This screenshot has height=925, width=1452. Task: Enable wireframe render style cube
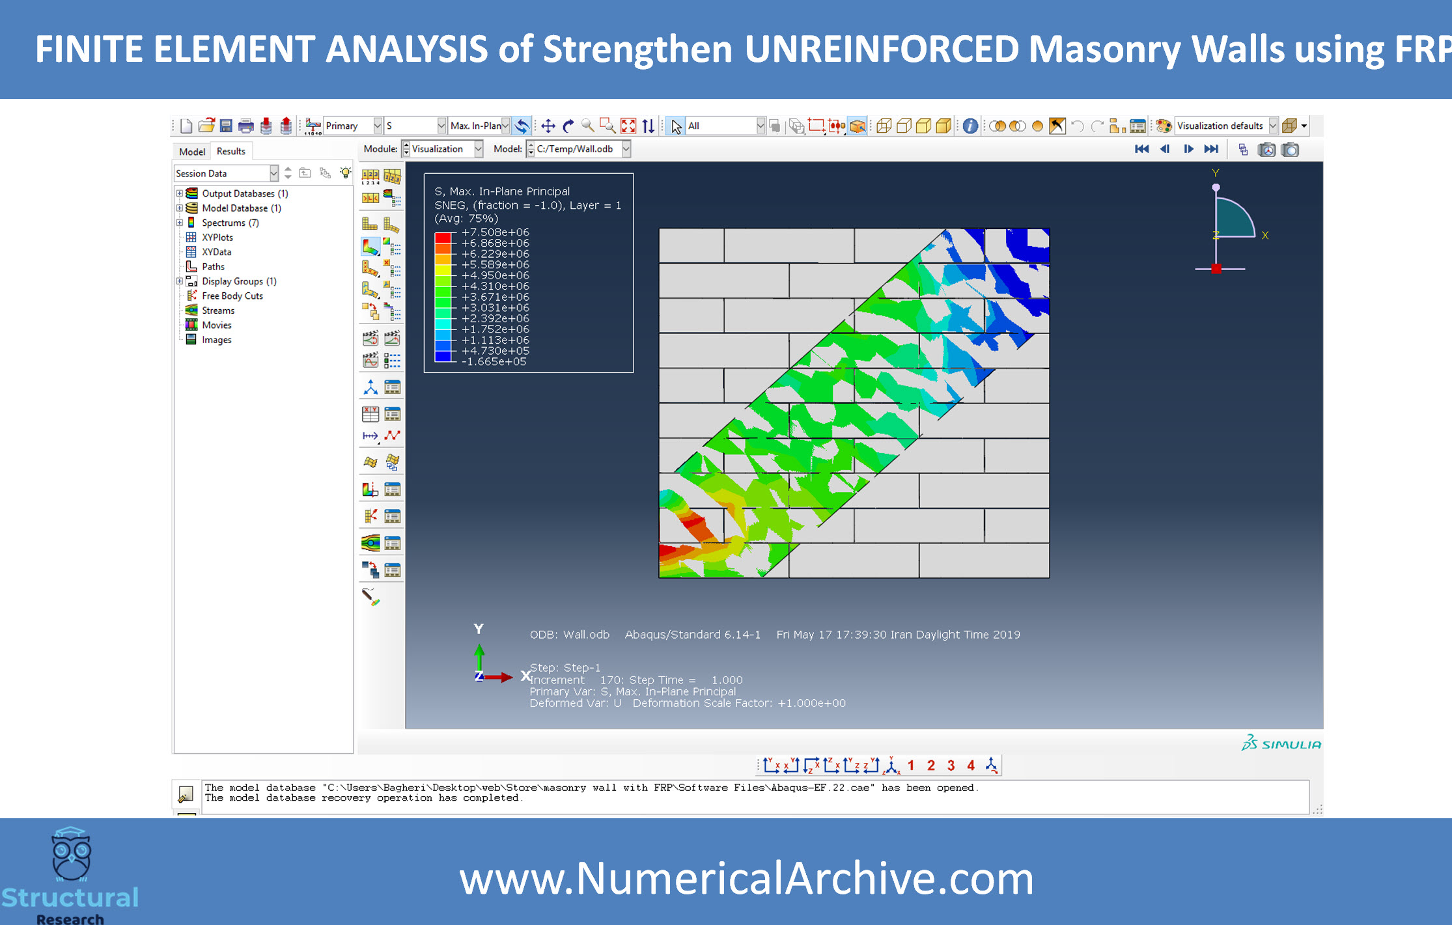884,126
